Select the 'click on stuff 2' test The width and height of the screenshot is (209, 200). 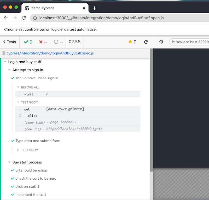[27, 186]
